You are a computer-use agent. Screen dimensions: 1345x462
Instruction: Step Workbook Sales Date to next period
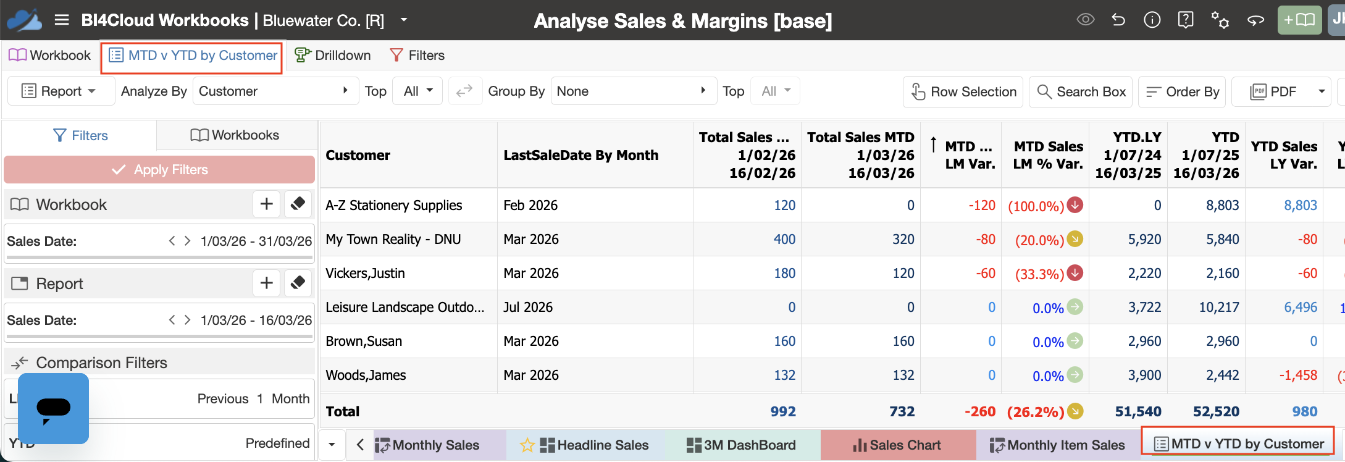(187, 240)
